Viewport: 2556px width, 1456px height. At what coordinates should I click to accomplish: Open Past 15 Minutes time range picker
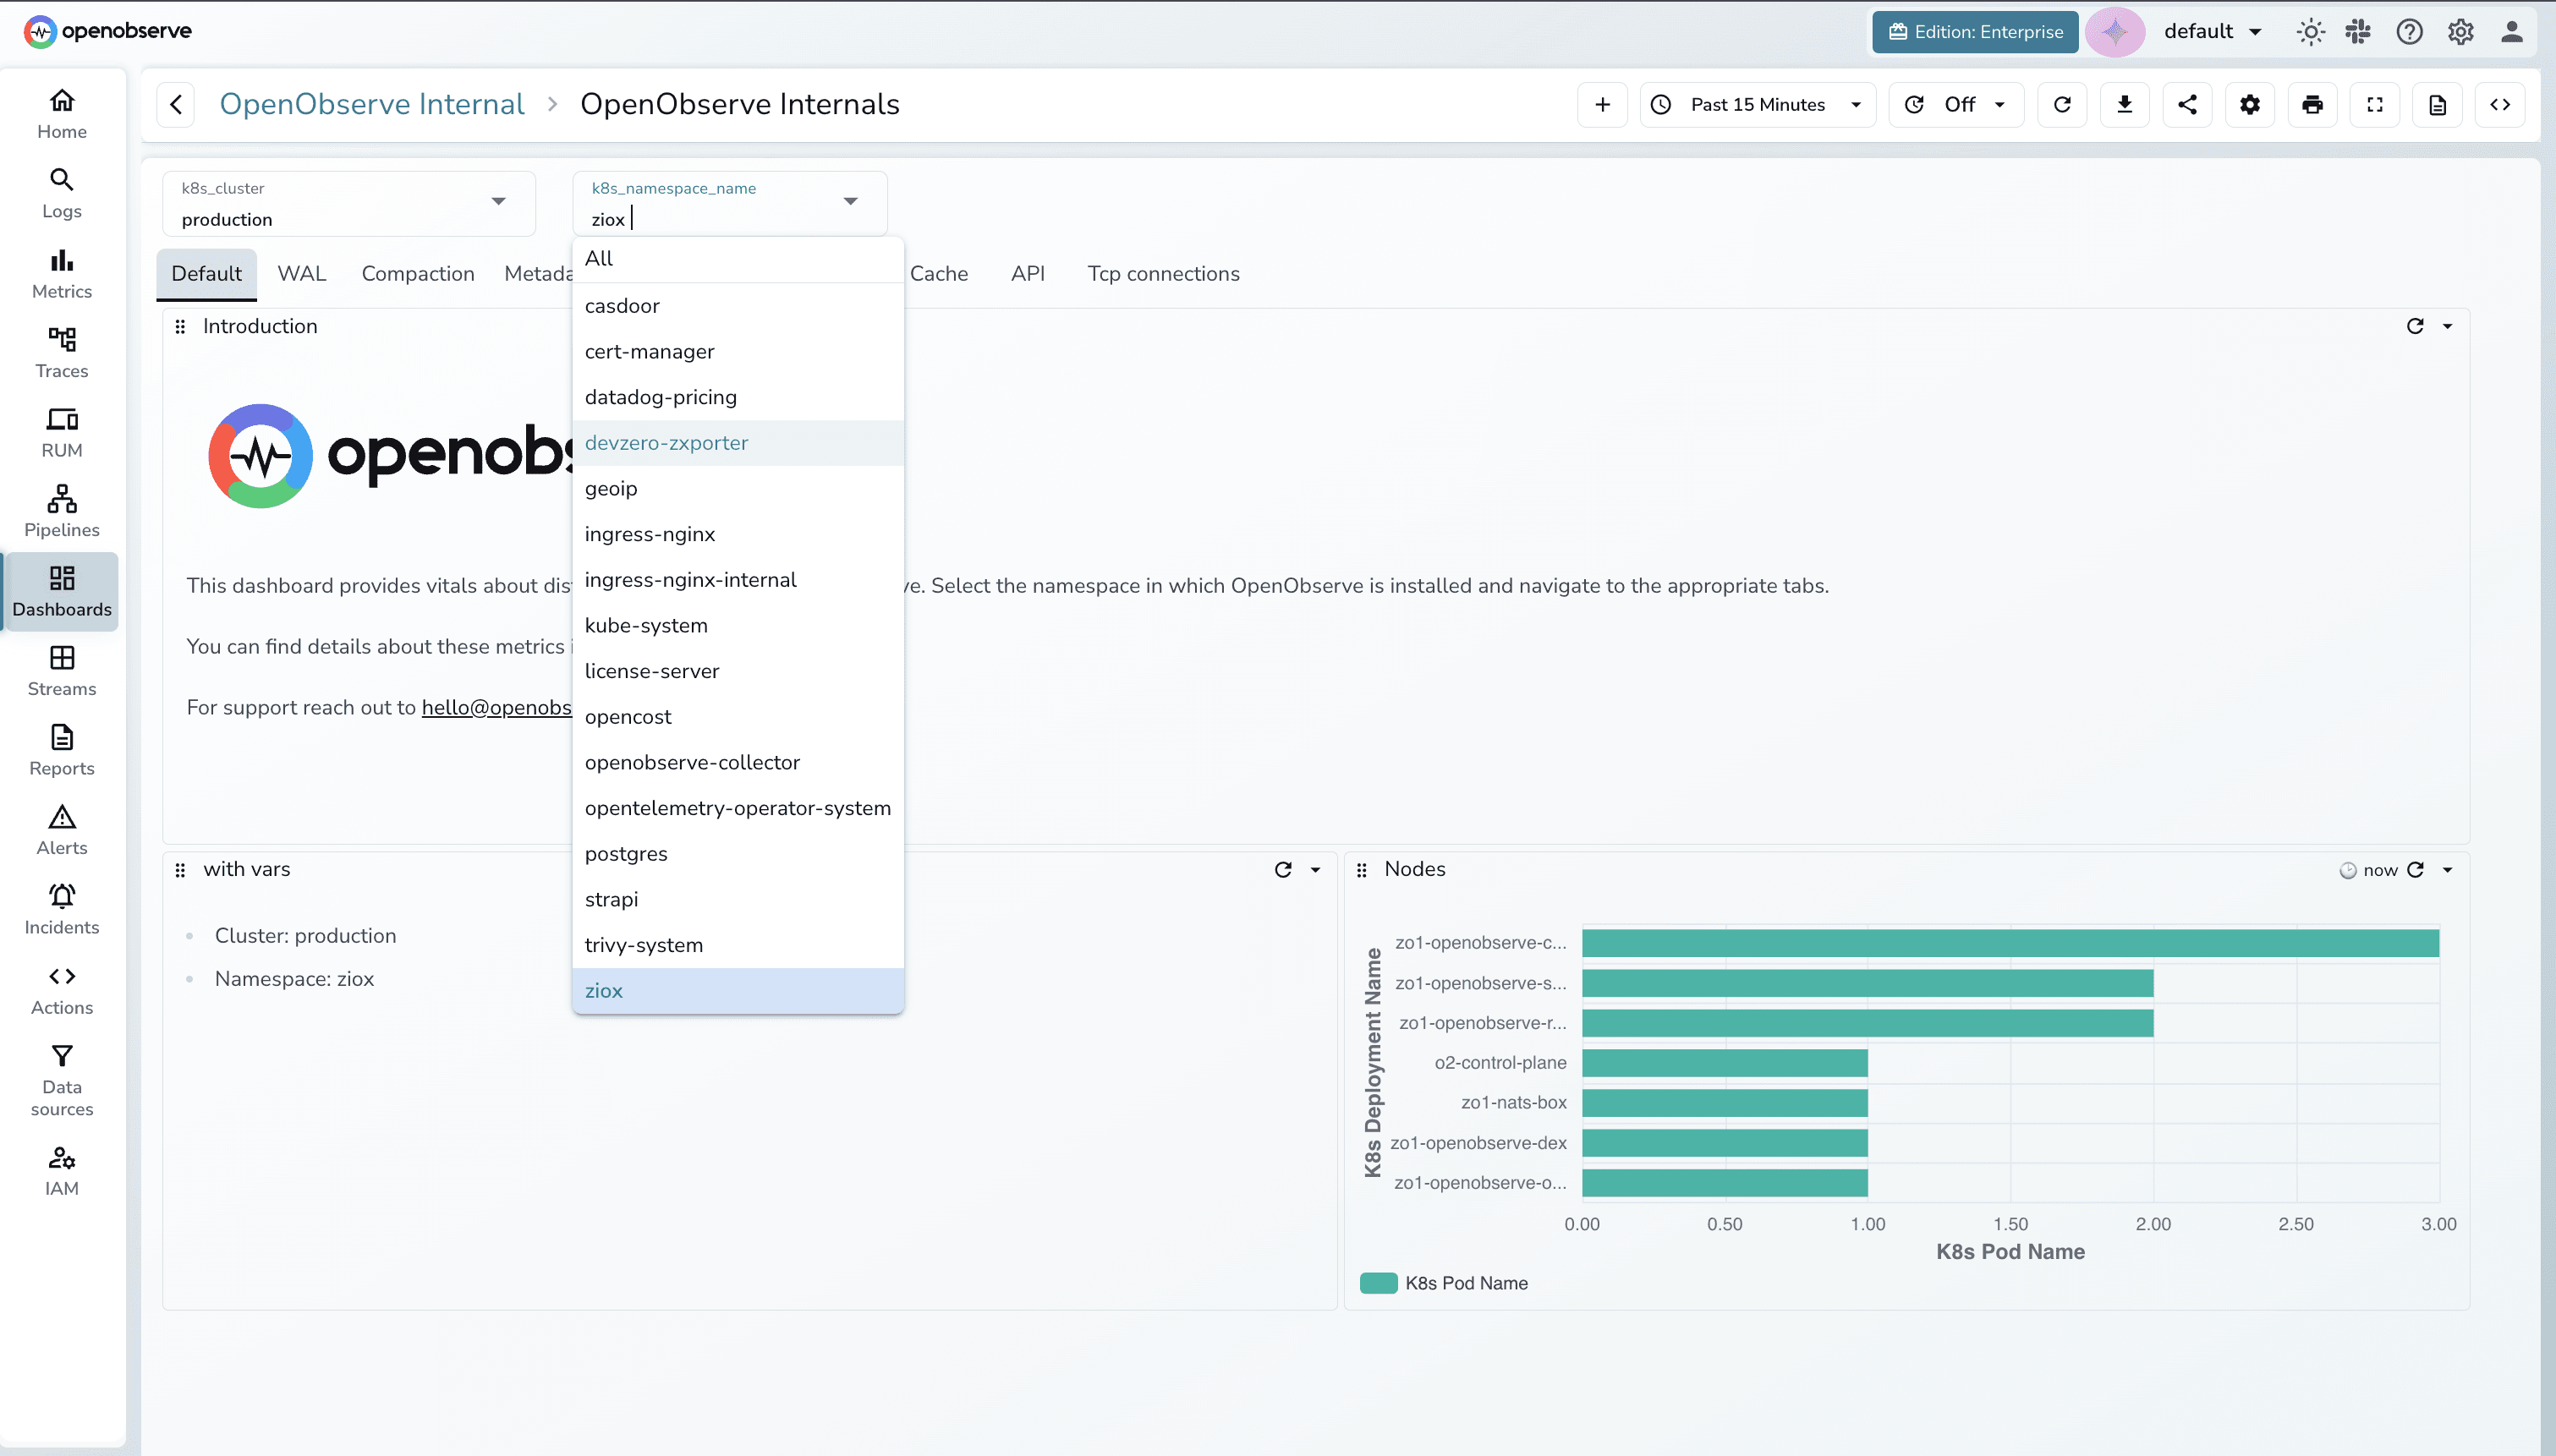(x=1758, y=104)
